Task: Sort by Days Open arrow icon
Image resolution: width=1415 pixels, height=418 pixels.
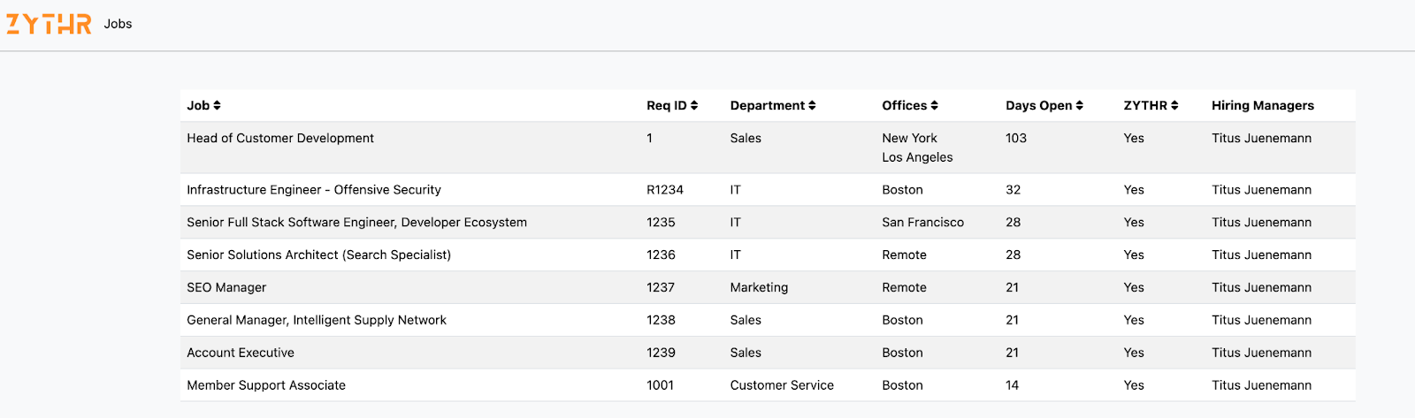Action: coord(1079,106)
